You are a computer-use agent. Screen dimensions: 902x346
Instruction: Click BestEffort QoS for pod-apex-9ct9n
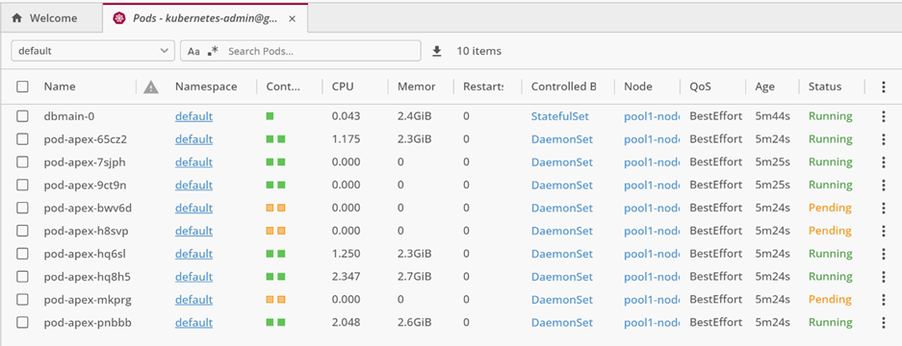click(x=716, y=185)
